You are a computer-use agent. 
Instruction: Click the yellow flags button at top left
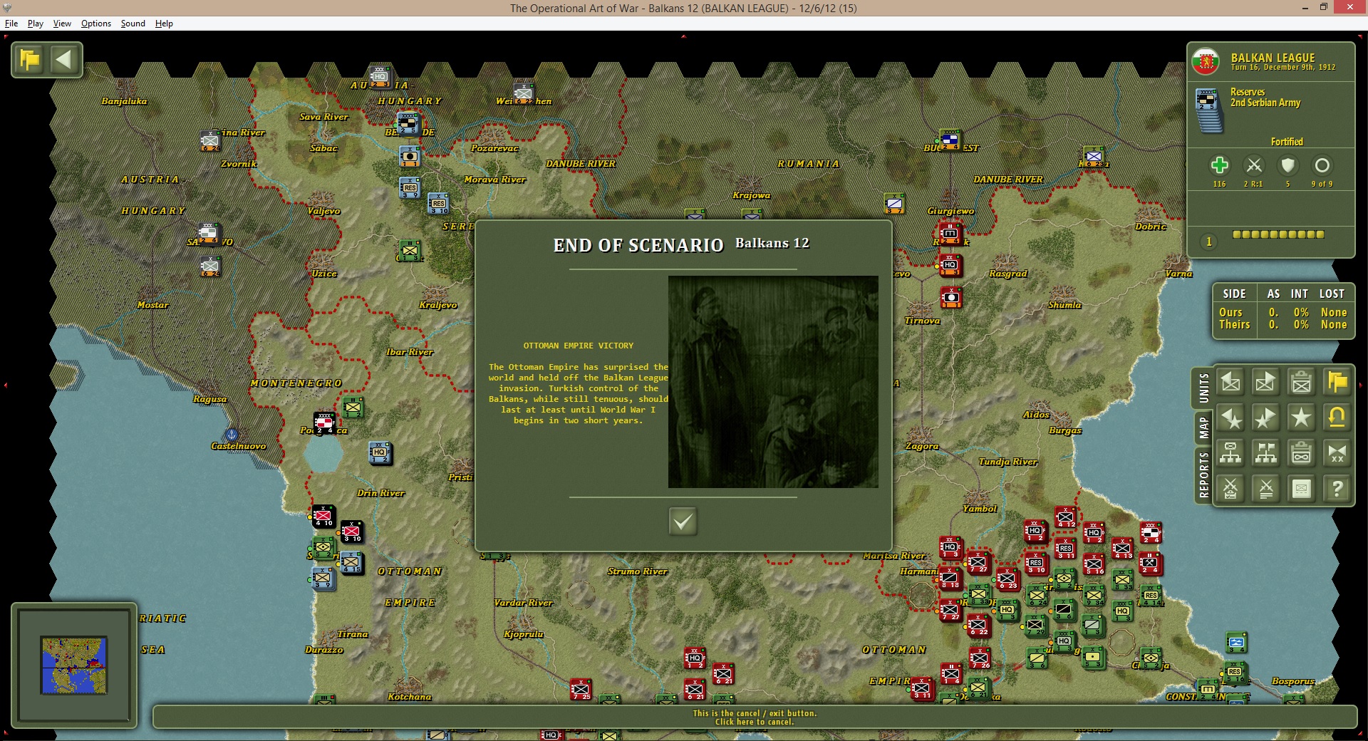pyautogui.click(x=31, y=59)
